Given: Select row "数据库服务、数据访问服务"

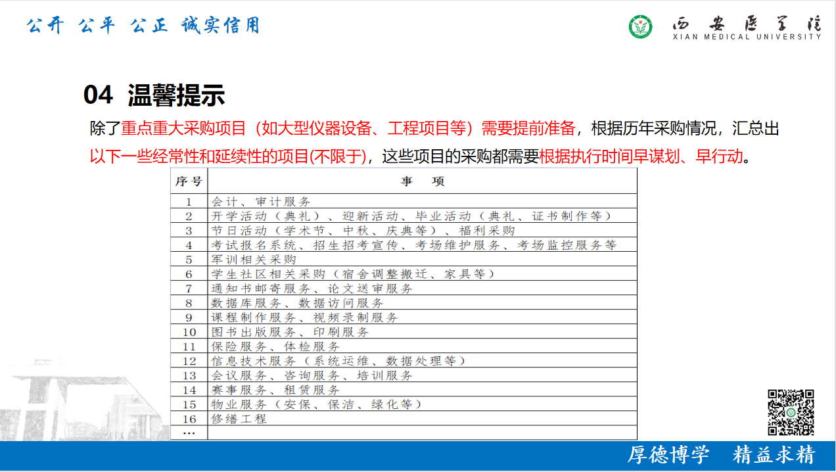Looking at the screenshot, I should point(404,303).
